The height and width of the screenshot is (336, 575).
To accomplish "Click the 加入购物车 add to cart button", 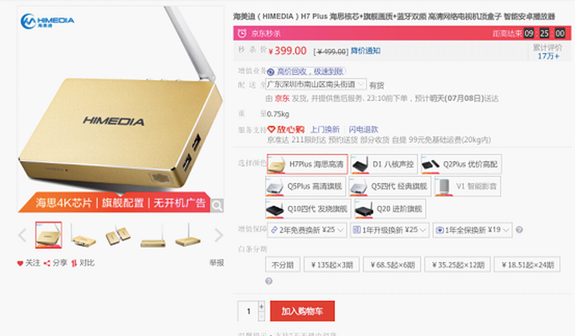I will point(302,311).
